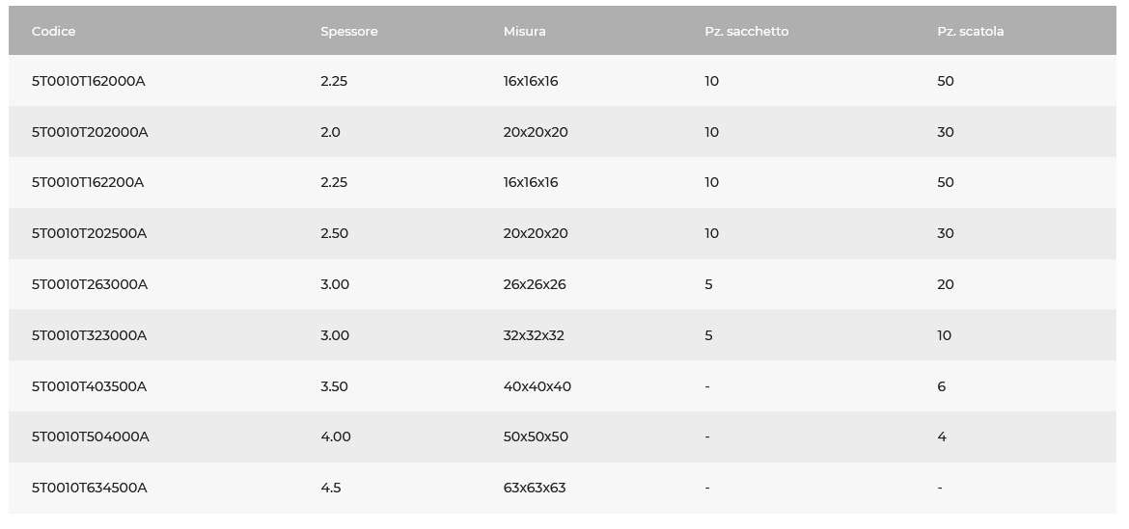Select code 5T0010T162200A
1129x529 pixels.
(88, 182)
